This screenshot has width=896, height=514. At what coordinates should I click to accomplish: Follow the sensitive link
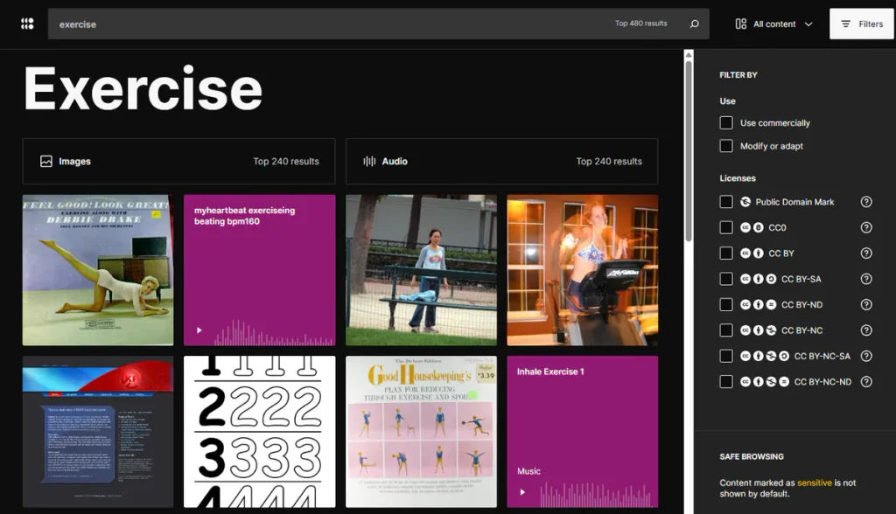click(x=815, y=483)
